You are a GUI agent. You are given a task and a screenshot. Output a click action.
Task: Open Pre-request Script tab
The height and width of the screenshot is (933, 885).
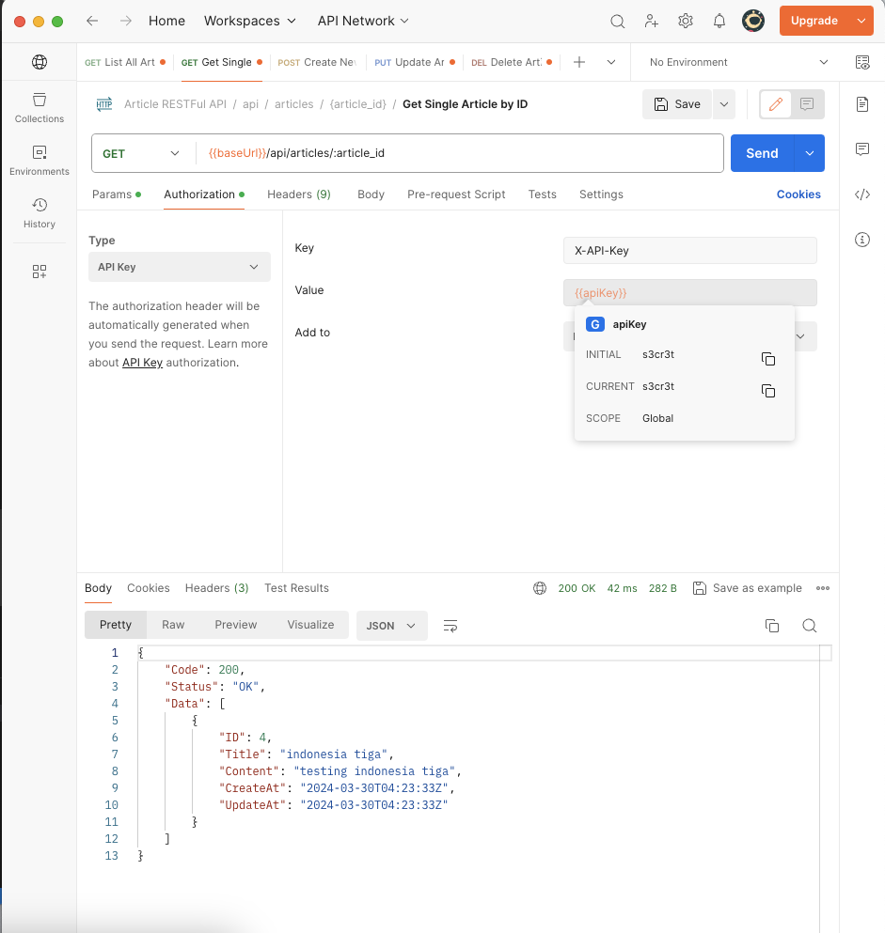tap(456, 194)
